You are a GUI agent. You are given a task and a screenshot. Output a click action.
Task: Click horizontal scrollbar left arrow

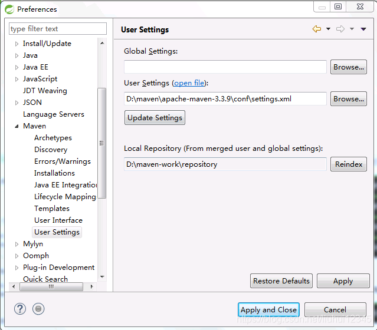[14, 286]
